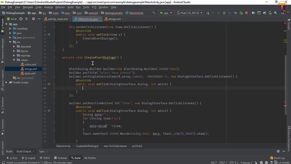The height and width of the screenshot is (164, 291).
Task: Click Sync Project with Gradle Files icon
Action: pos(265,13)
